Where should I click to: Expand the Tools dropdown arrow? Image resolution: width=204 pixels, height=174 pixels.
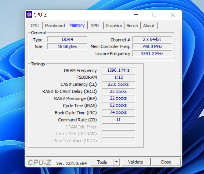(x=117, y=162)
